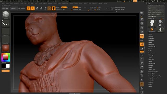Expand the Deformation subpalette
The width and height of the screenshot is (167, 94).
click(152, 53)
